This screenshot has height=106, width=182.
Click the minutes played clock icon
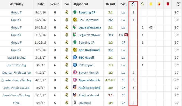pos(178,4)
